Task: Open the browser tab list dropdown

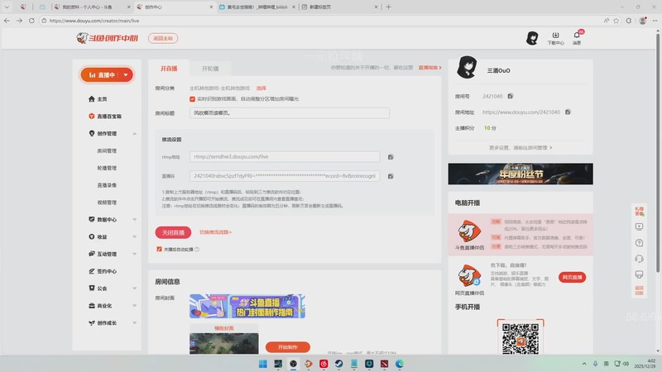Action: pos(7,7)
